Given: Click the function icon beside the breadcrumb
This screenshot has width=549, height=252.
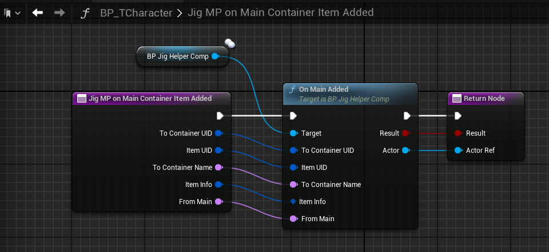Looking at the screenshot, I should click(85, 13).
